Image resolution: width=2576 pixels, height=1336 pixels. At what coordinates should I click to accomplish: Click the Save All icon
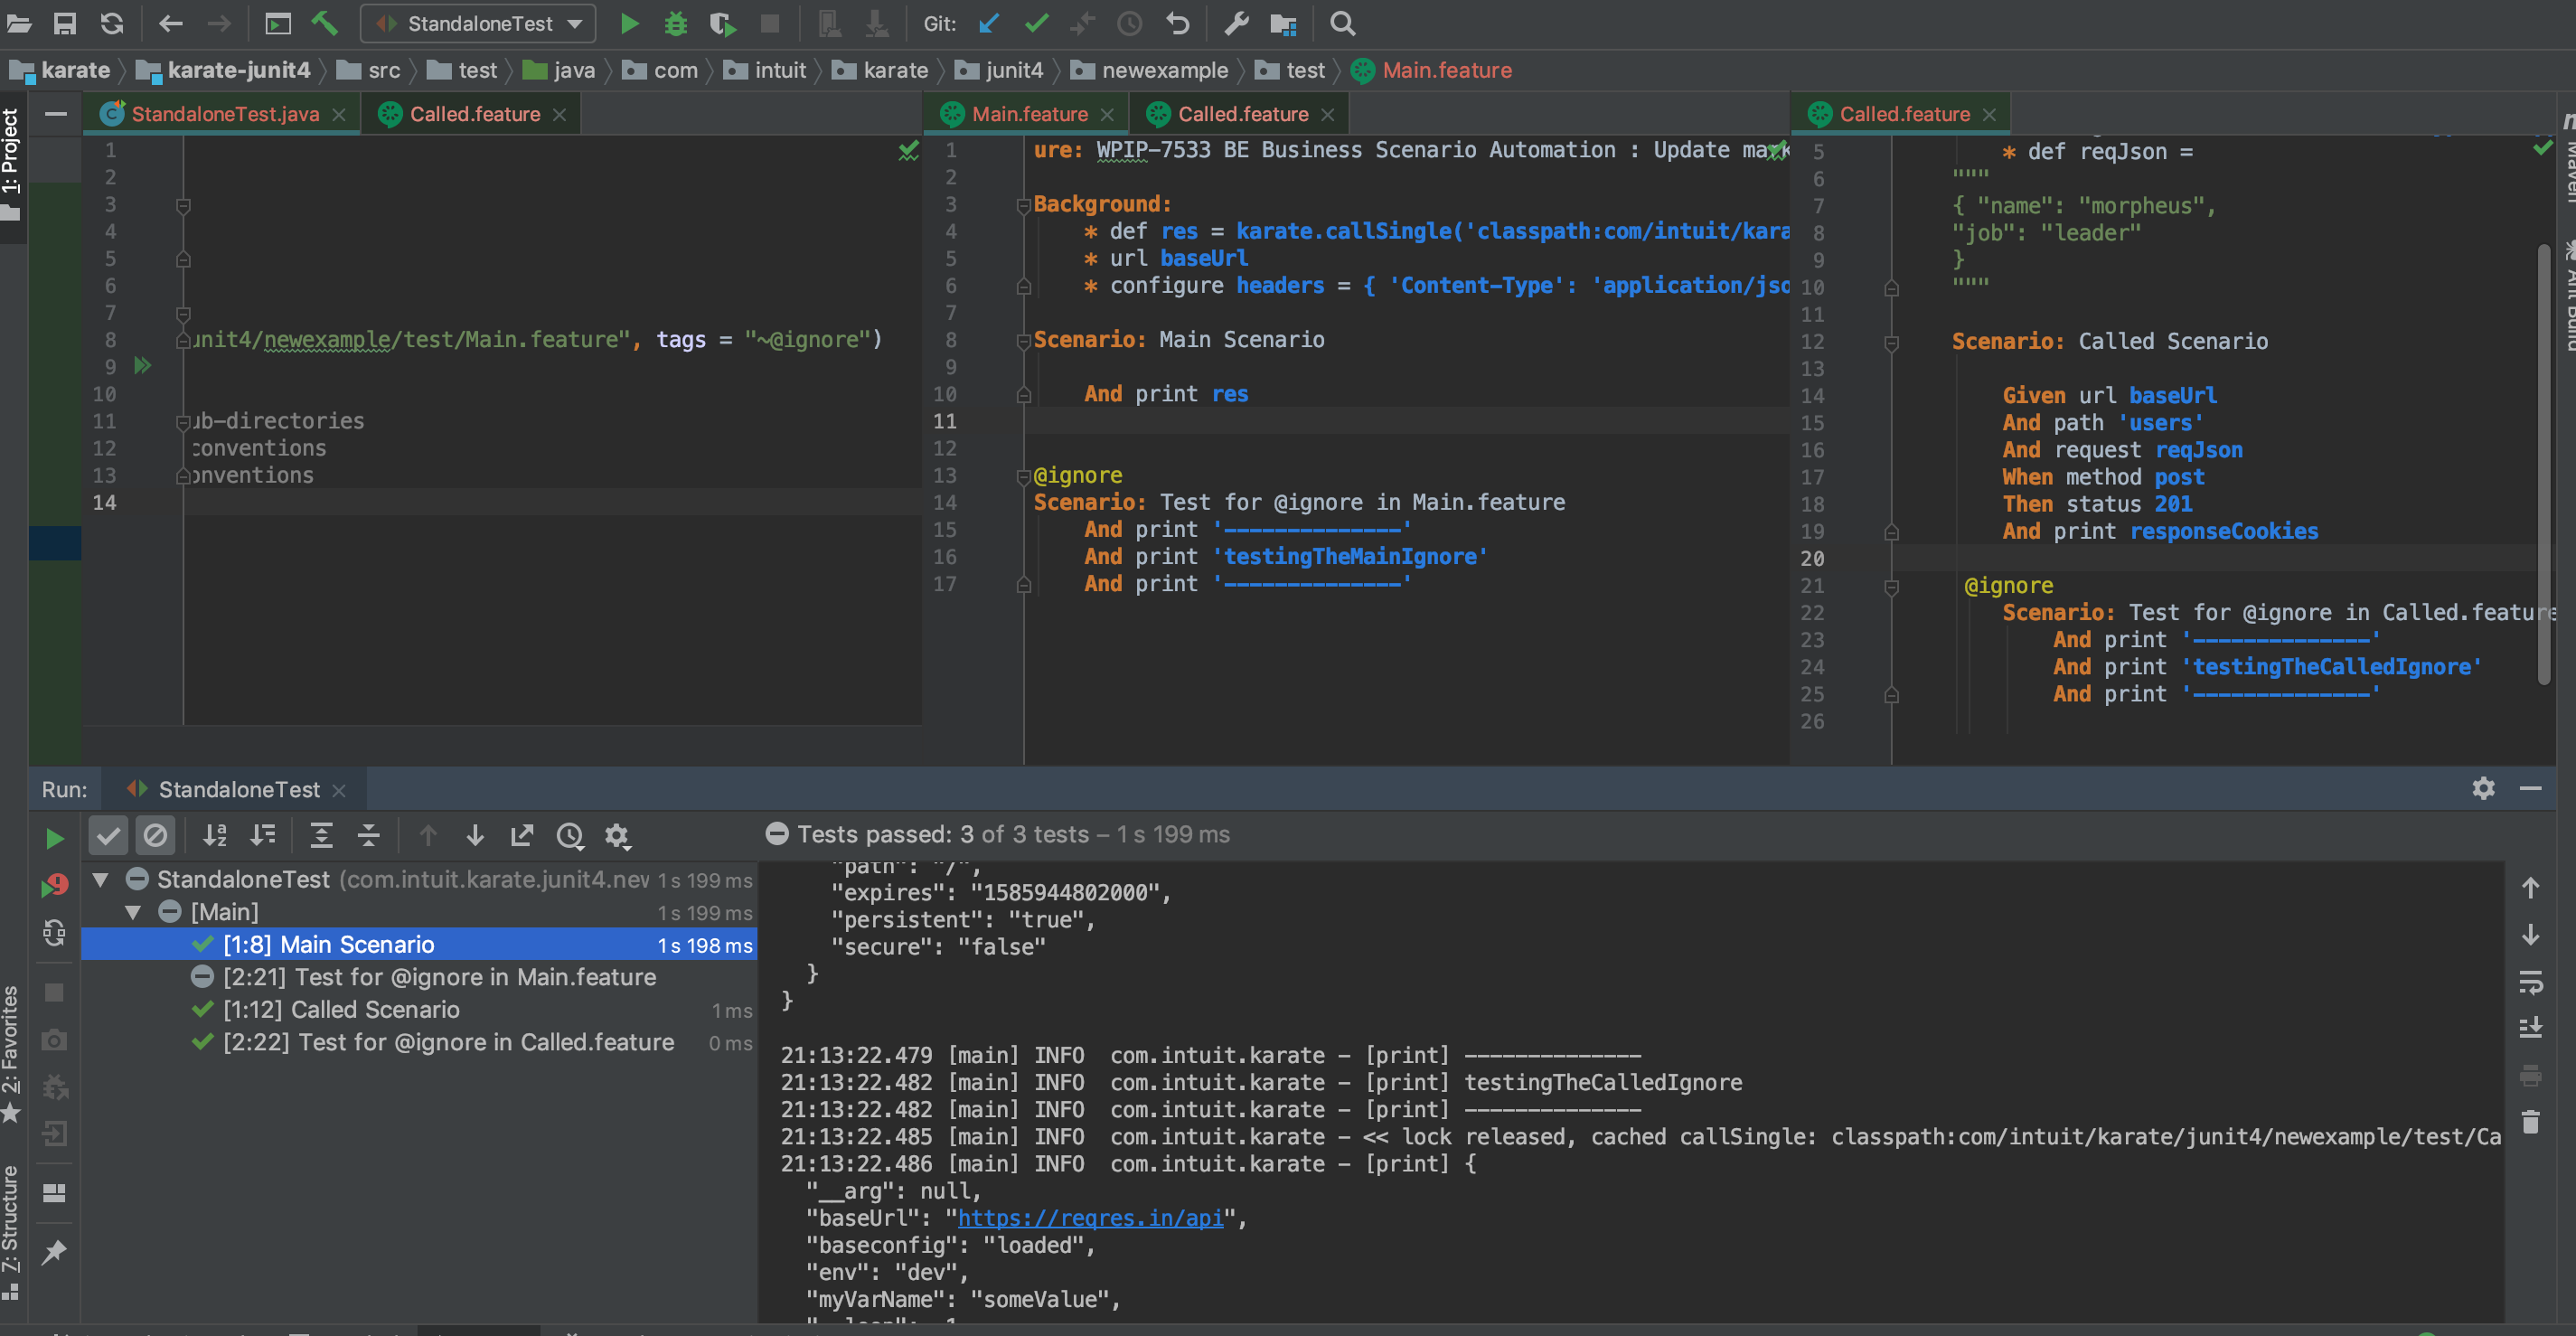(65, 23)
